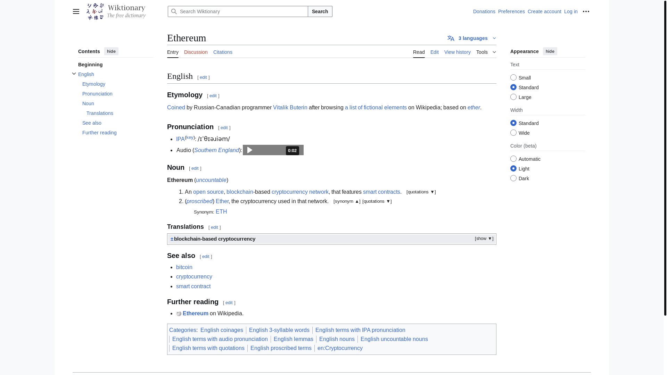Open the main menu hamburger icon
Screen dimensions: 667x375
[x=76, y=11]
